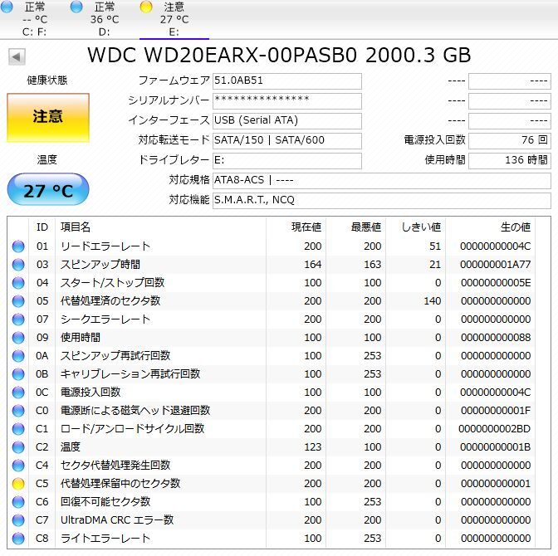Click the blue status icon for row 0B
558x556 pixels.
(18, 374)
